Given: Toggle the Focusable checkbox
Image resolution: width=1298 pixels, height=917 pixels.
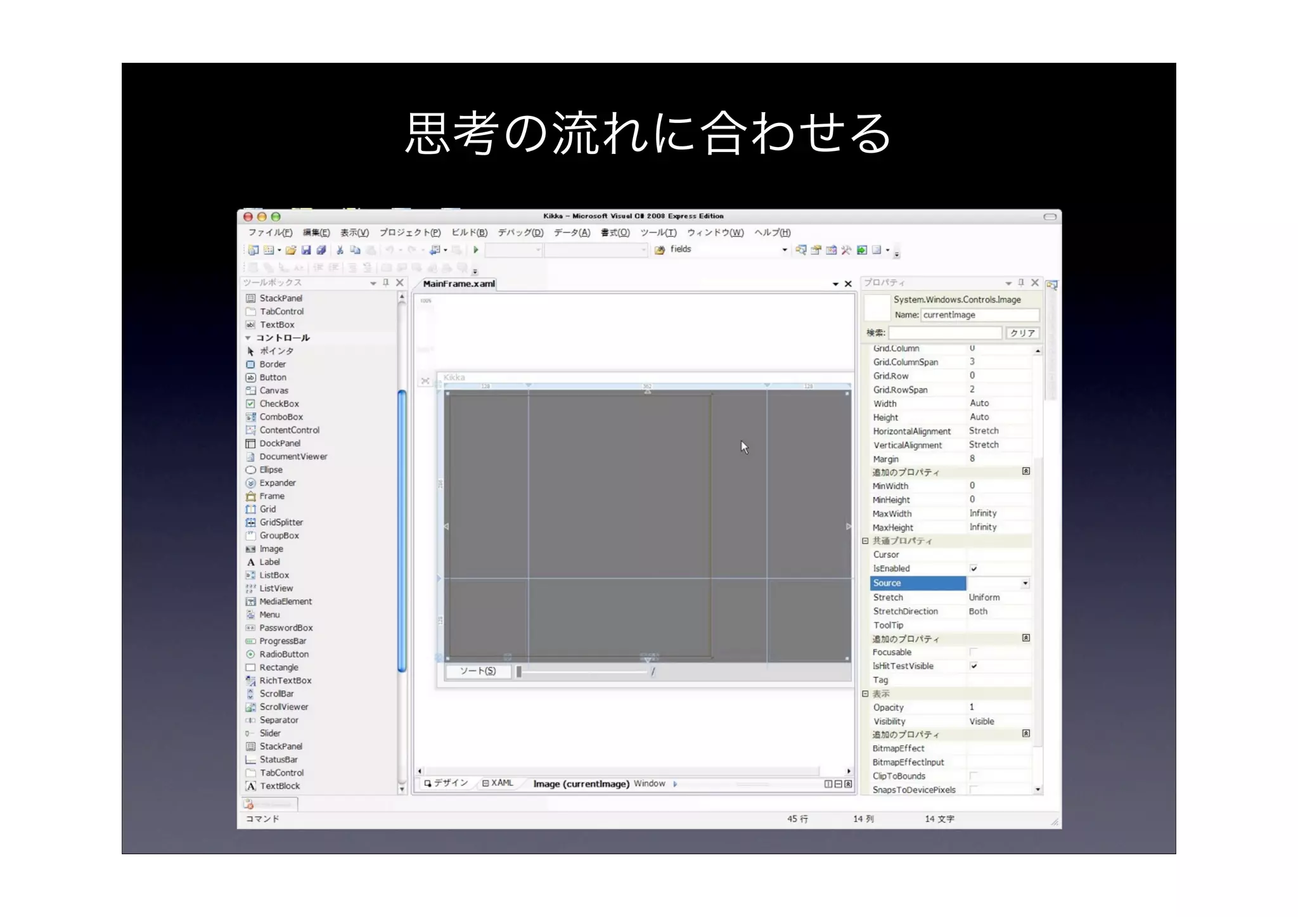Looking at the screenshot, I should [x=973, y=652].
